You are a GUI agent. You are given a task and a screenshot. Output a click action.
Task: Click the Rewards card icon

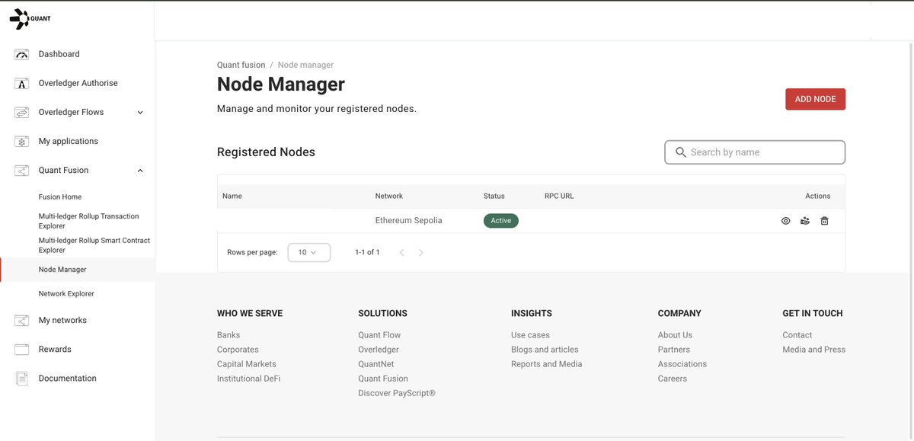tap(22, 349)
